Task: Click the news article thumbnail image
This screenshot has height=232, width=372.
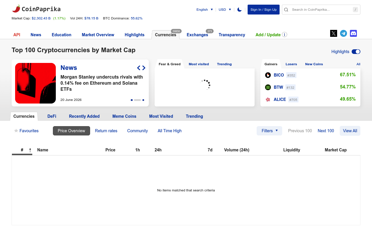Action: click(x=35, y=83)
